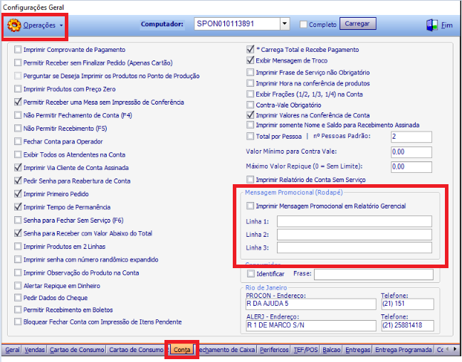Image resolution: width=462 pixels, height=362 pixels.
Task: Enable Imprimir Frase de Serviço não Obrigatório
Action: pos(250,72)
